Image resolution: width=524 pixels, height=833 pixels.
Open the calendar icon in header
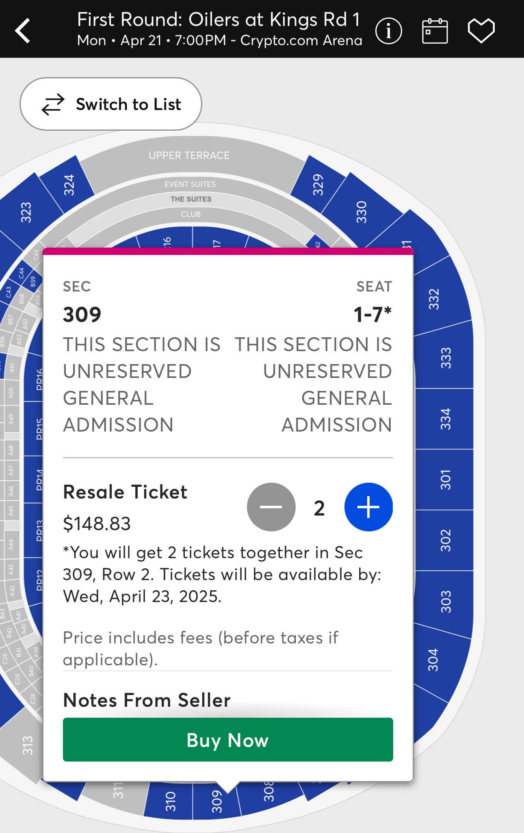tap(435, 30)
